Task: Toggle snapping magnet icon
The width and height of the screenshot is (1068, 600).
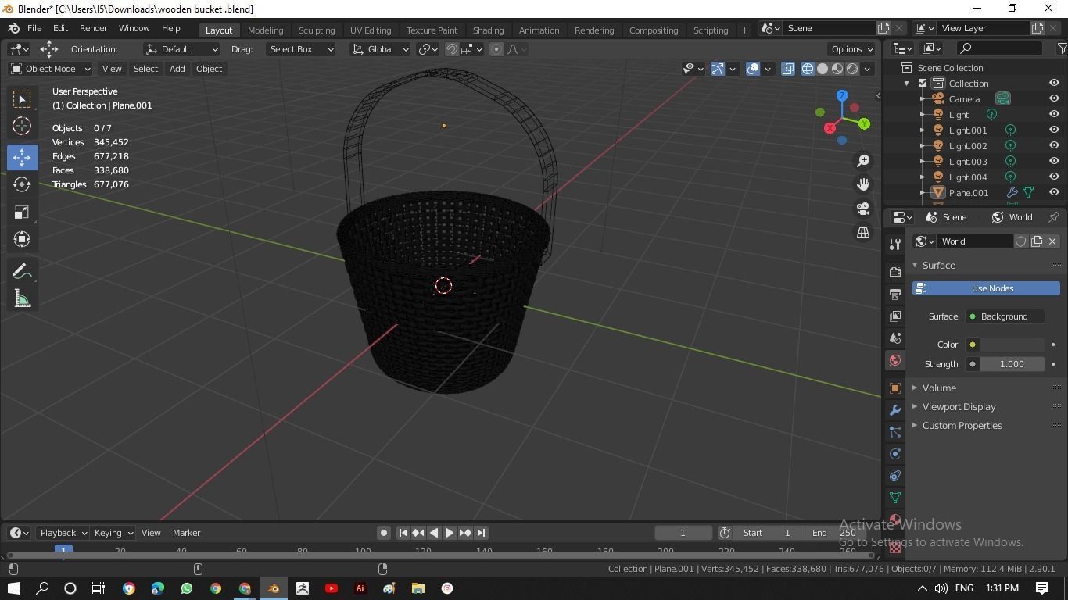Action: 451,49
